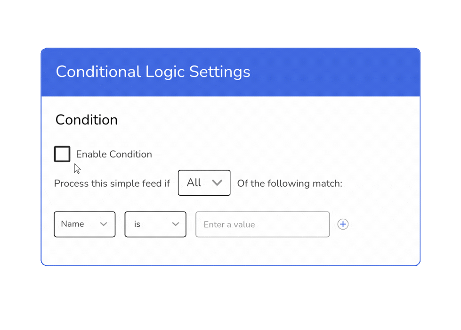The image size is (461, 330).
Task: Open the All match-type dropdown
Action: click(204, 183)
